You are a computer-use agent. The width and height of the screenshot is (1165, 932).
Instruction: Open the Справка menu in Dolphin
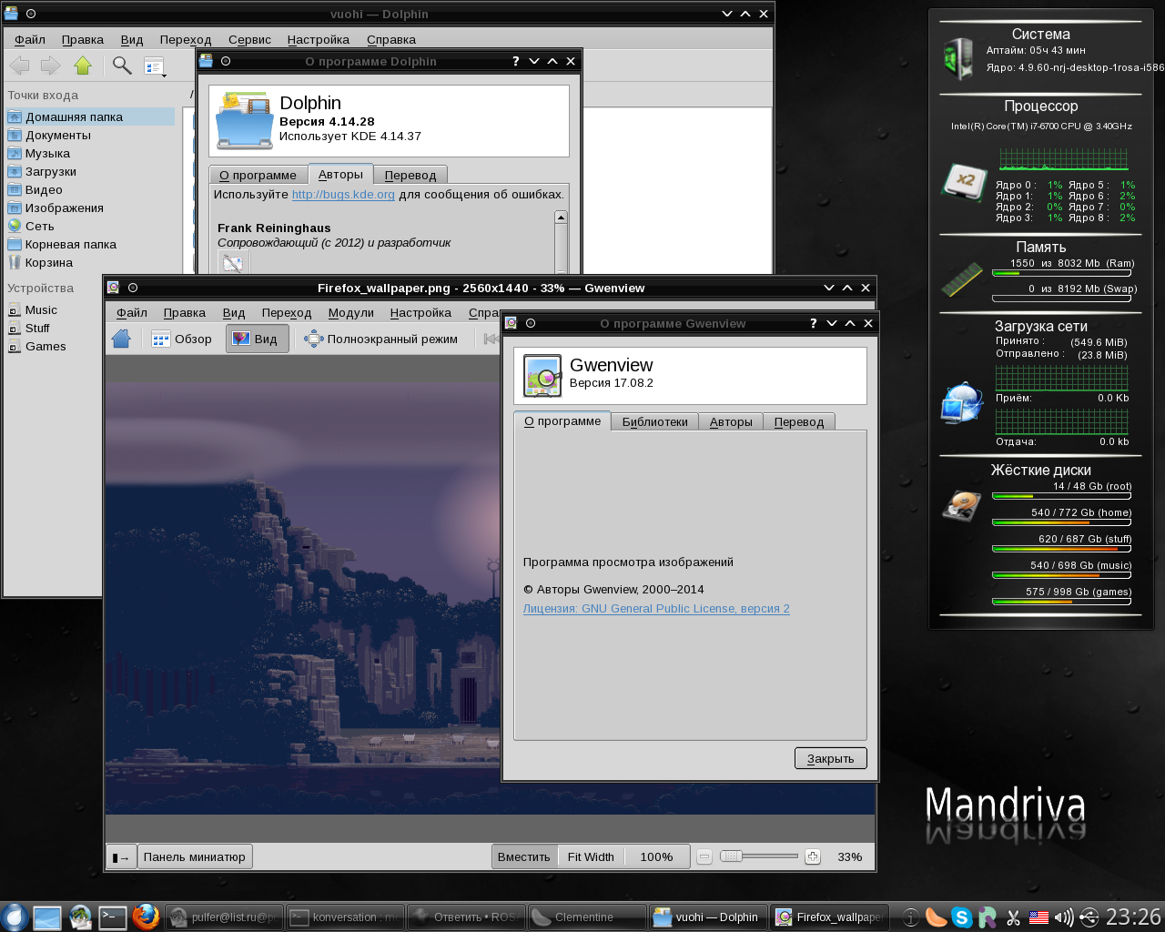pyautogui.click(x=391, y=39)
